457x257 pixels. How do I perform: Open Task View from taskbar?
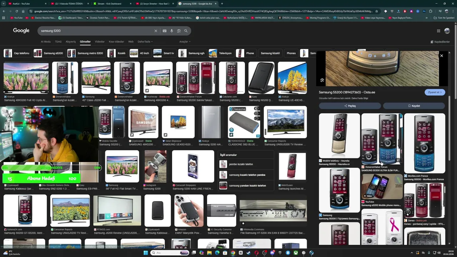194,253
